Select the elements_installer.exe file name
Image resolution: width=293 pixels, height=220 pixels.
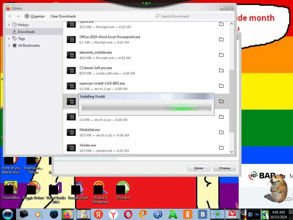96,52
